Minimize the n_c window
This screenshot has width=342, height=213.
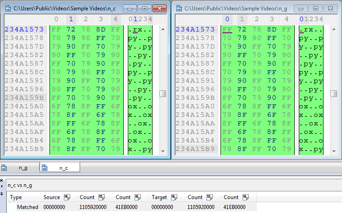point(130,9)
